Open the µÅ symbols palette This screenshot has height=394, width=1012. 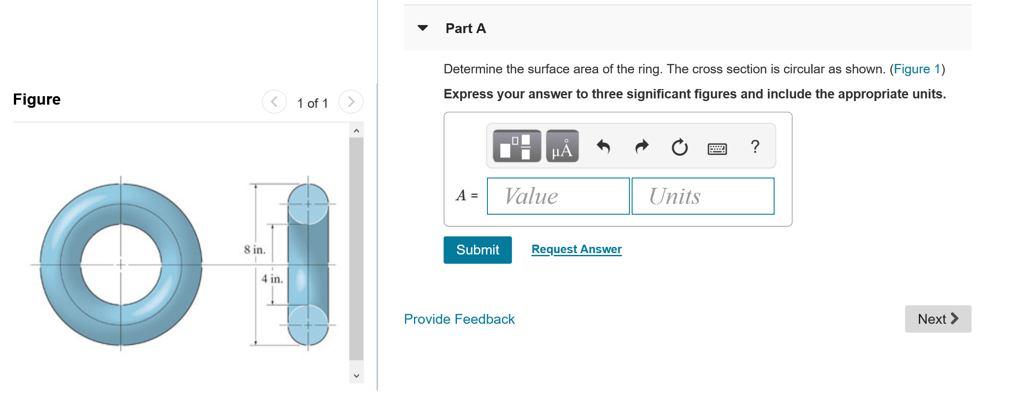point(562,146)
